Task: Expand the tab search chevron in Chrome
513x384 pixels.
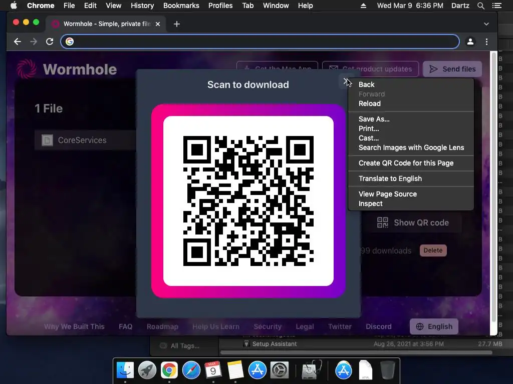Action: [x=486, y=24]
